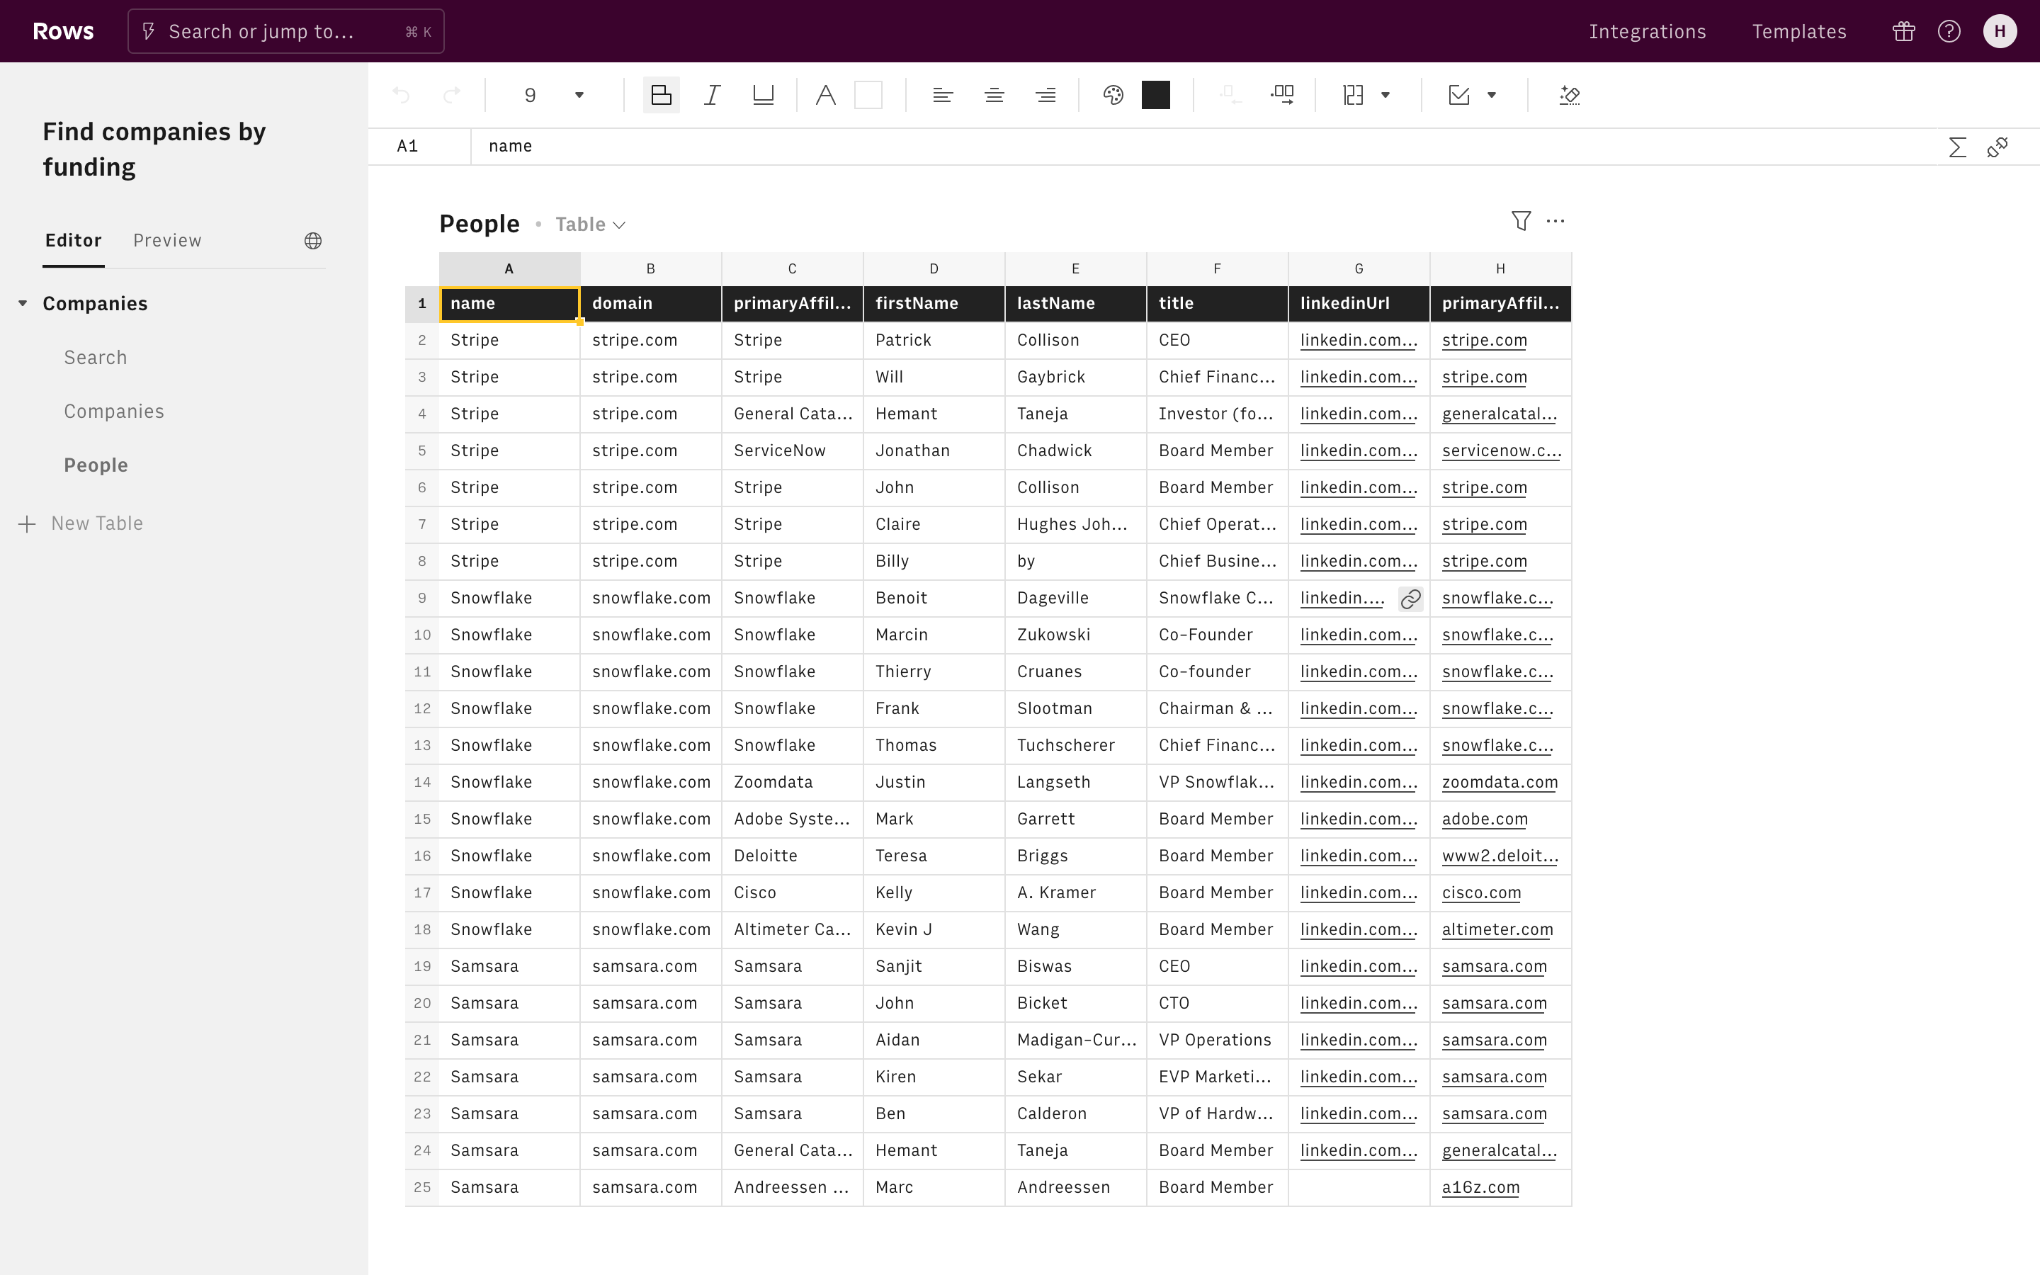Open a16z.com link
Viewport: 2040px width, 1275px height.
click(1480, 1187)
